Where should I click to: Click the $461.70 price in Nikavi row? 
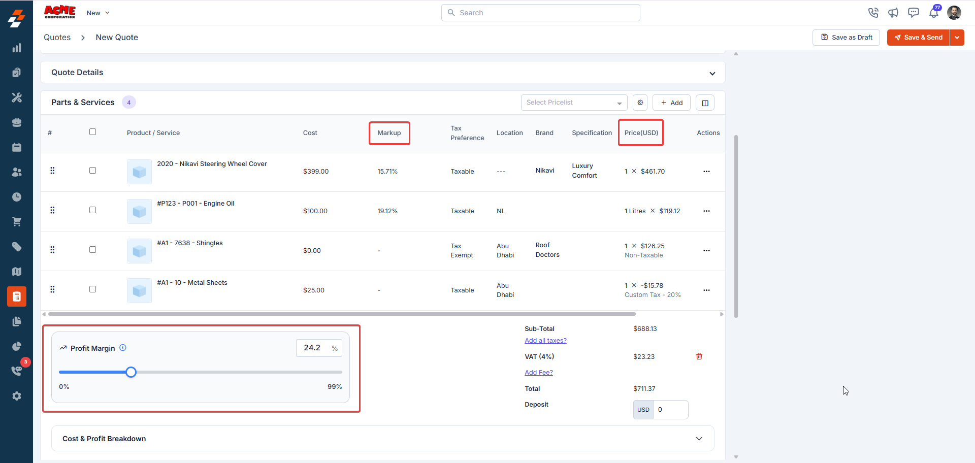(x=653, y=172)
